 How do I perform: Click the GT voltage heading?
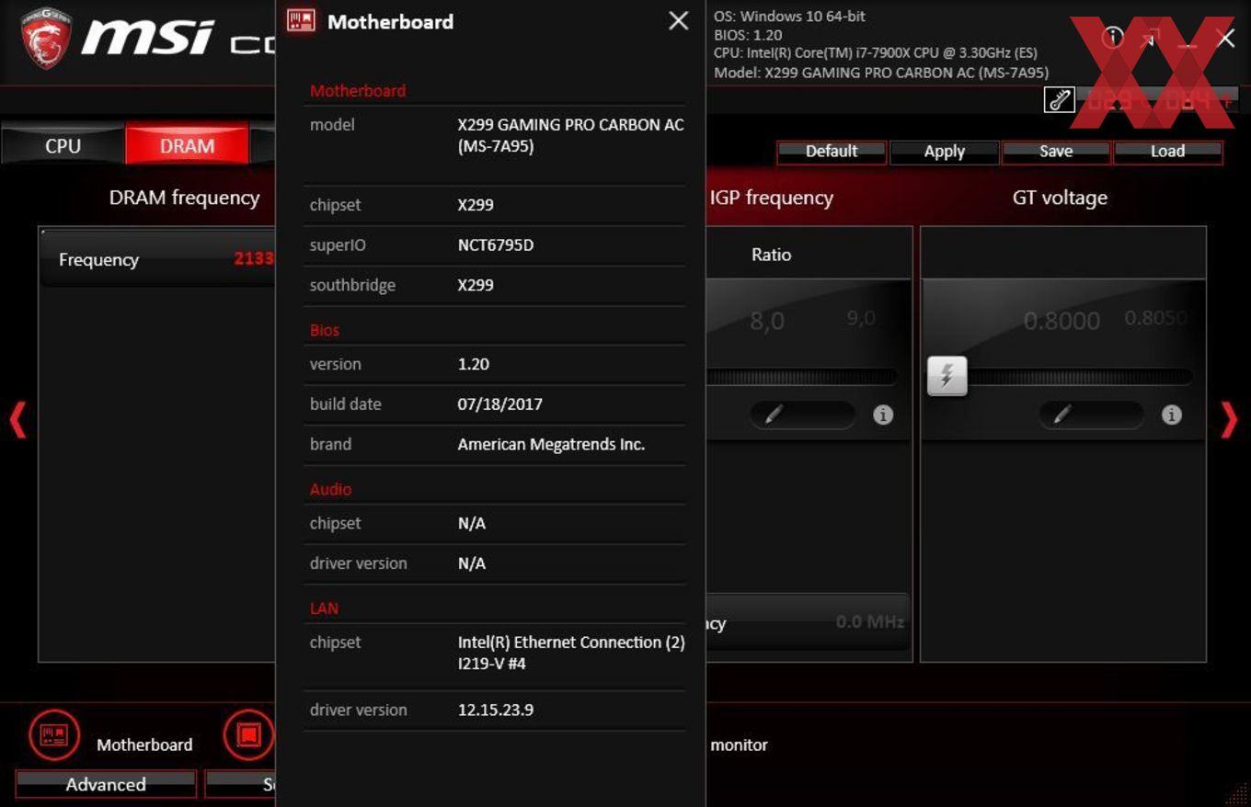tap(1060, 198)
